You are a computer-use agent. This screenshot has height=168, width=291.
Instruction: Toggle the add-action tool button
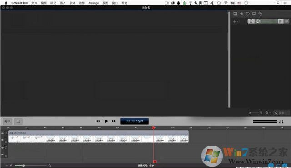pos(7,121)
